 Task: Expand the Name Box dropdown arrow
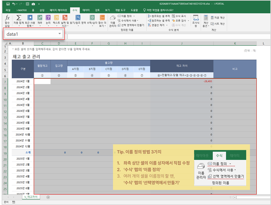[59, 34]
